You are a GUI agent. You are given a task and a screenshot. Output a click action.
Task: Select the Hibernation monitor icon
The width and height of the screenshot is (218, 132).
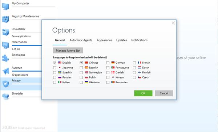pos(5,45)
